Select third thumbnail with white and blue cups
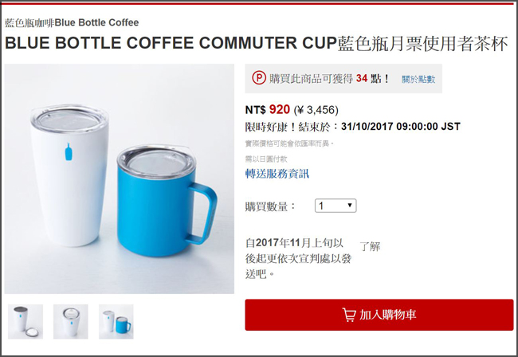This screenshot has width=518, height=357. [x=116, y=322]
